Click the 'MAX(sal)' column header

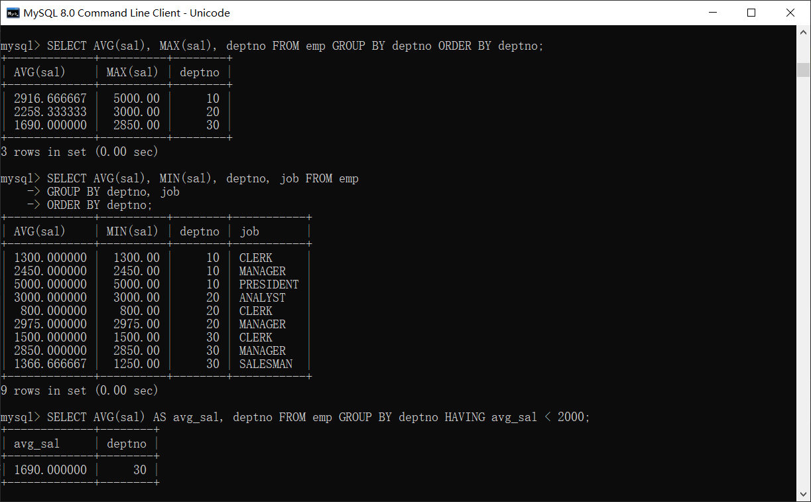click(x=133, y=72)
